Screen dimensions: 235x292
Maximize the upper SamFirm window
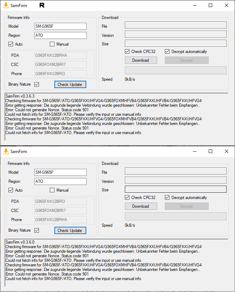coord(210,5)
